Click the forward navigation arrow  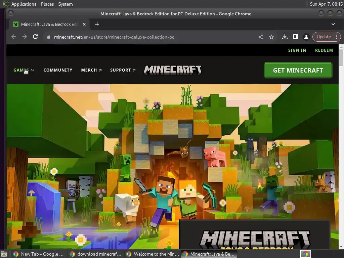pos(25,37)
